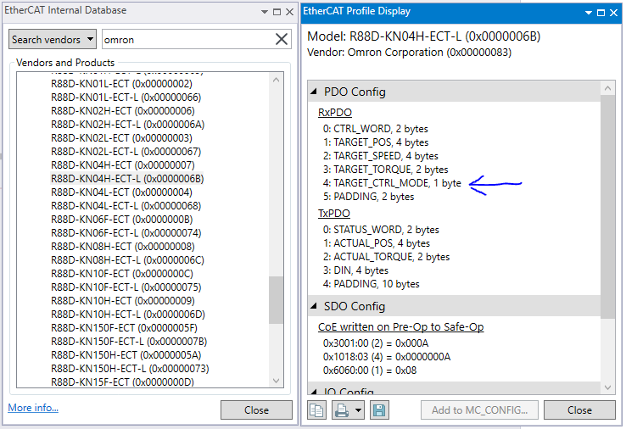
Task: Click CoE written on Pre-Op to Safe-Op
Action: click(401, 327)
